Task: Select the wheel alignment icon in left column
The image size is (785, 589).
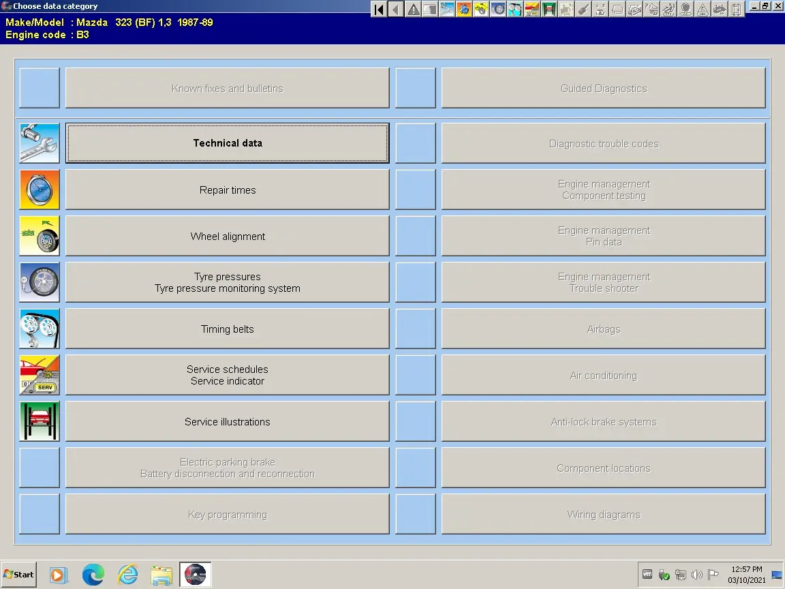Action: (40, 236)
